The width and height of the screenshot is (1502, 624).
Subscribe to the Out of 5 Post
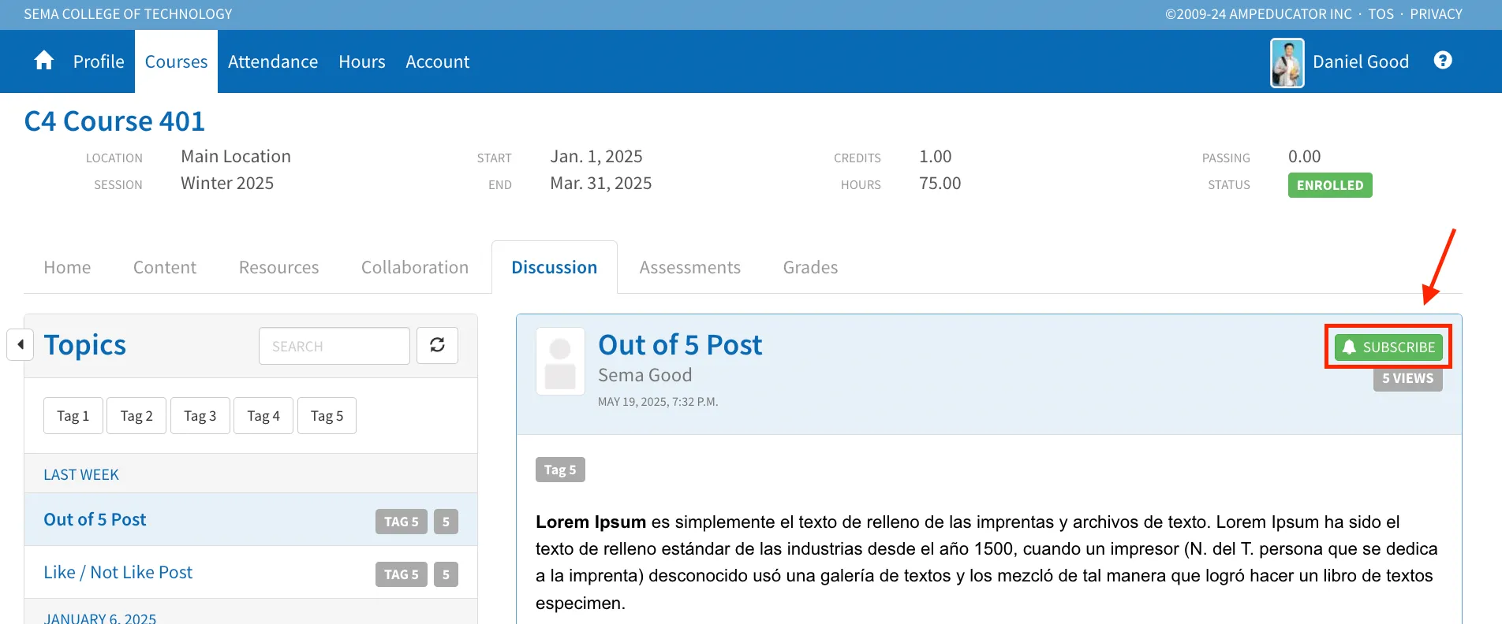click(x=1388, y=347)
